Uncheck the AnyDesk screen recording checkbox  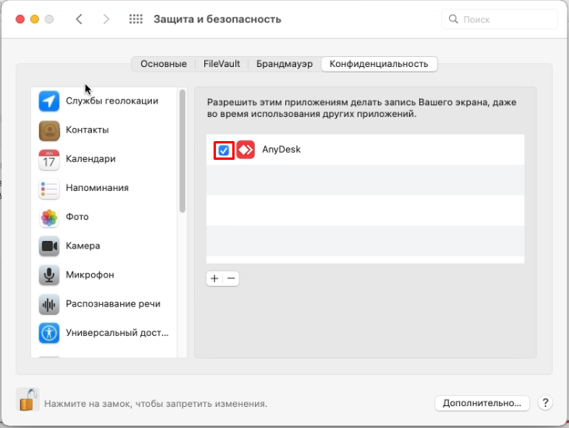point(224,150)
